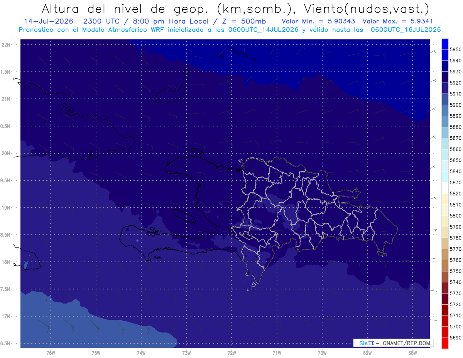Click the '5780' color scale value
Screen dimensions: 463x358
(x=456, y=238)
